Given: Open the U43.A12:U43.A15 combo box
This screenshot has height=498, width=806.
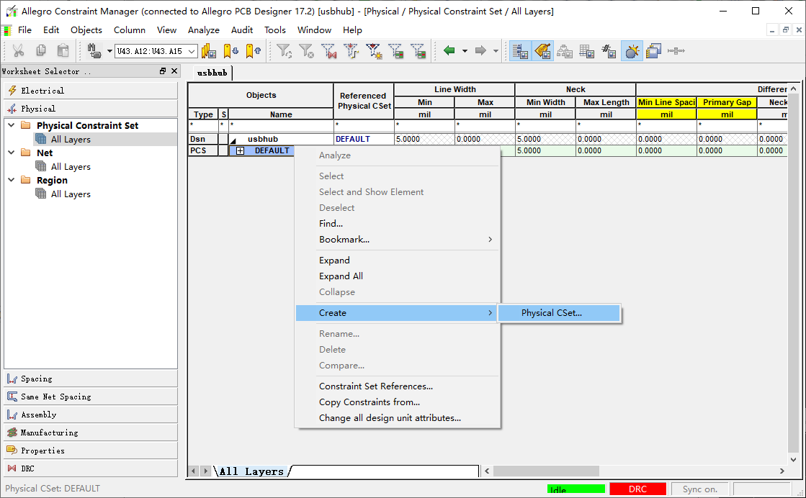Looking at the screenshot, I should (x=156, y=51).
